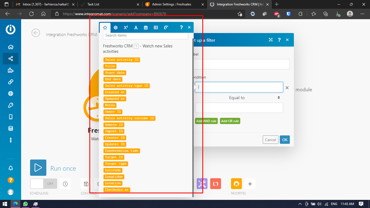Run the scenario once with play button
The image size is (370, 208).
click(x=38, y=168)
